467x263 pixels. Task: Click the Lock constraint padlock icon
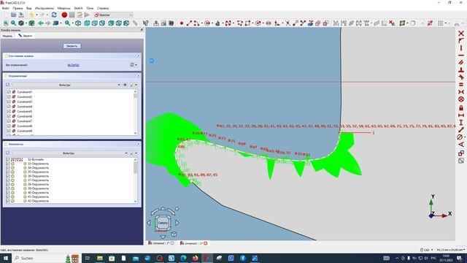(461, 107)
